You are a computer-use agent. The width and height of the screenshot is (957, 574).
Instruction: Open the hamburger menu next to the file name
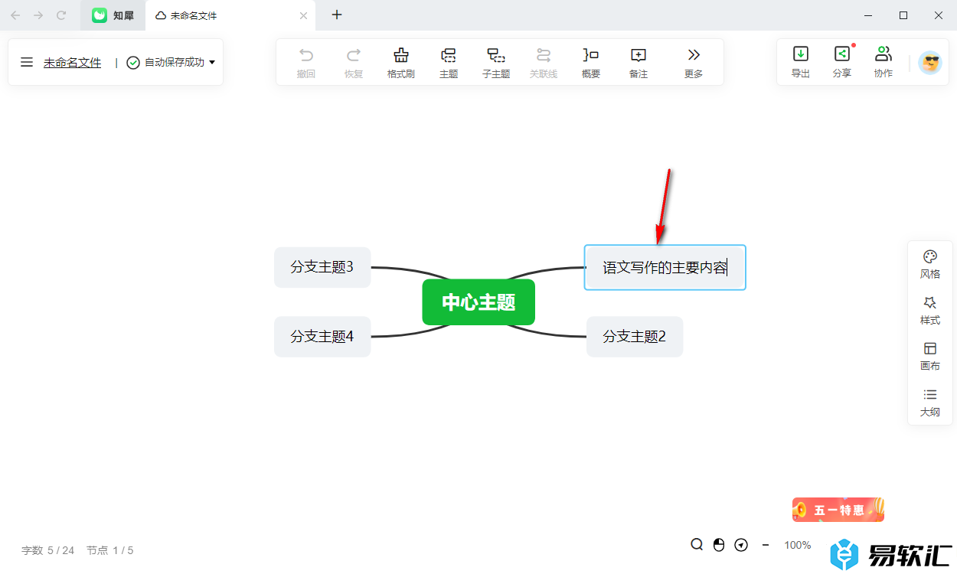[x=27, y=62]
